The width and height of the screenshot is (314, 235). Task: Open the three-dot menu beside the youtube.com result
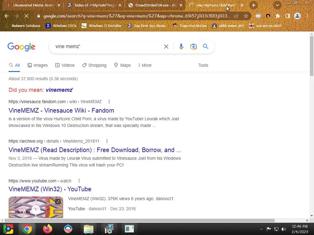(79, 181)
